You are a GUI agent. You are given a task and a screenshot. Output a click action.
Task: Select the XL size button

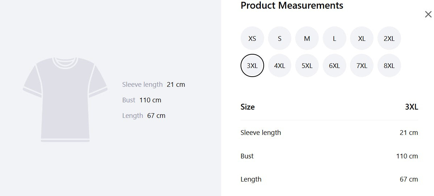point(362,38)
